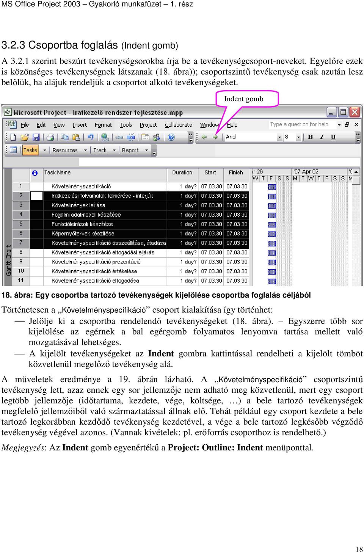364x552 pixels.
Task: Click Gantt bar for task row 11
Action: click(272, 281)
